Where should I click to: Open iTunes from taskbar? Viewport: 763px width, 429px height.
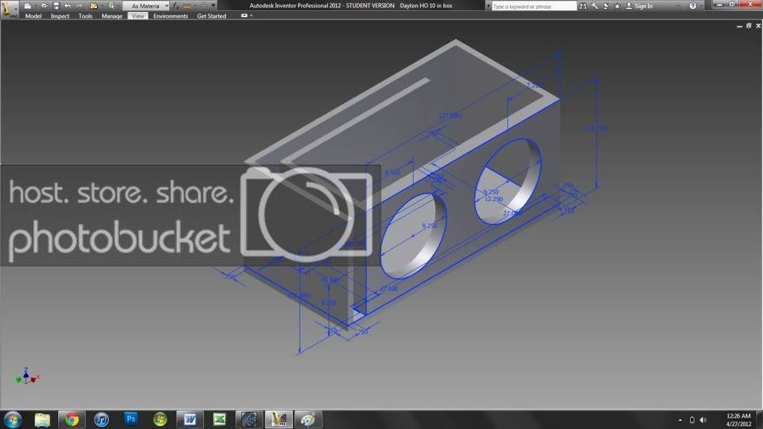(101, 420)
